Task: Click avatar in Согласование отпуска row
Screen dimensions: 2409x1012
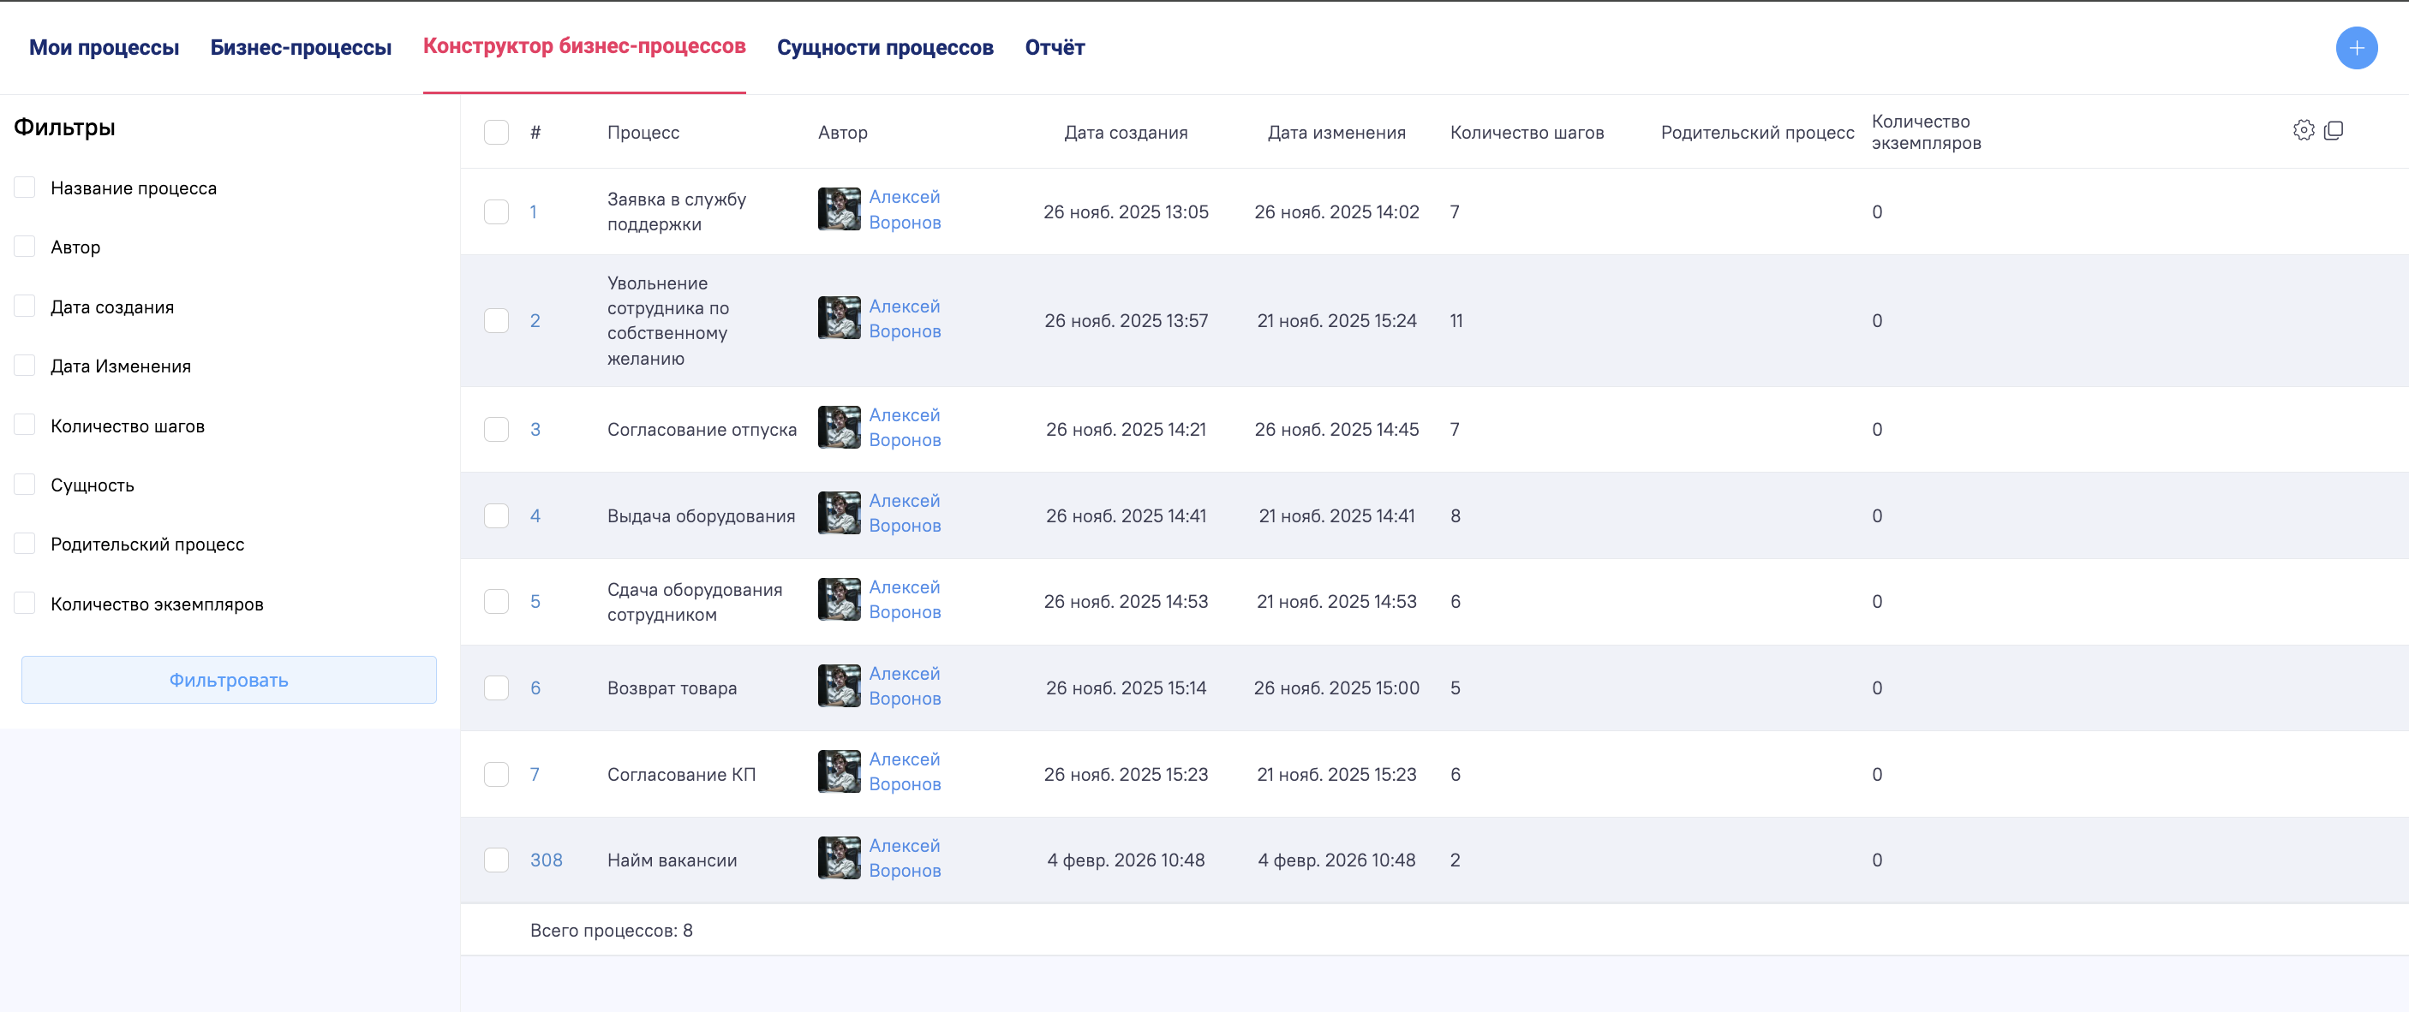Action: point(839,428)
